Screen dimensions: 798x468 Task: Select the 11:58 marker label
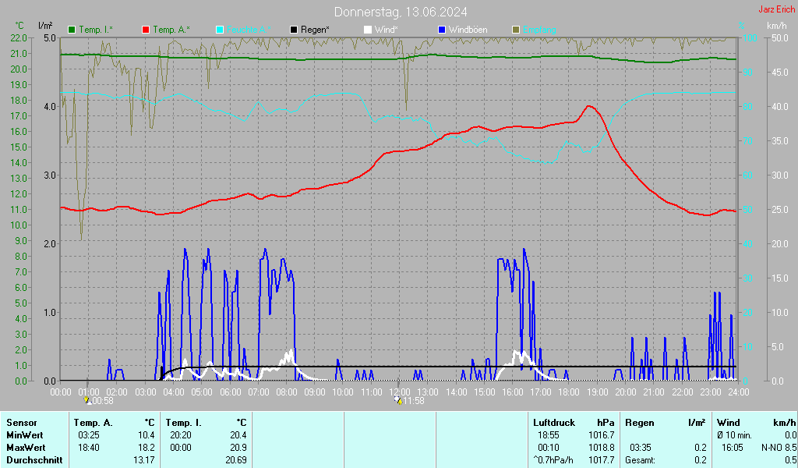tap(414, 401)
